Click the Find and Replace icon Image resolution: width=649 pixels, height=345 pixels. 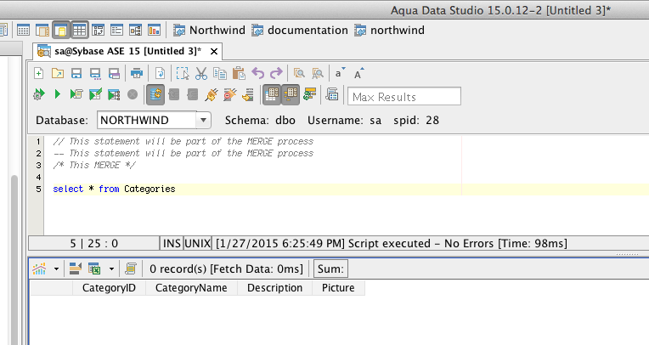318,73
